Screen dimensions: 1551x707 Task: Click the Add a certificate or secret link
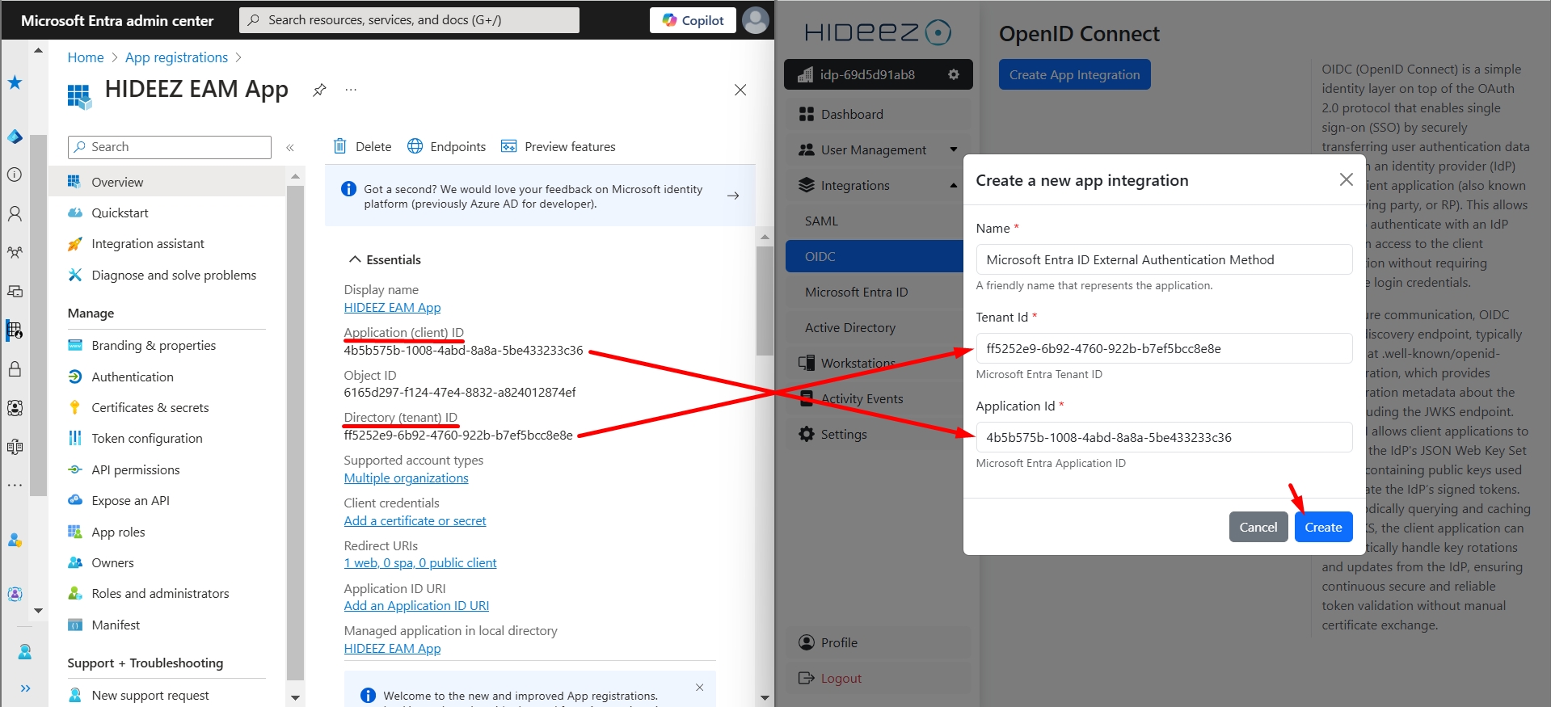click(415, 521)
